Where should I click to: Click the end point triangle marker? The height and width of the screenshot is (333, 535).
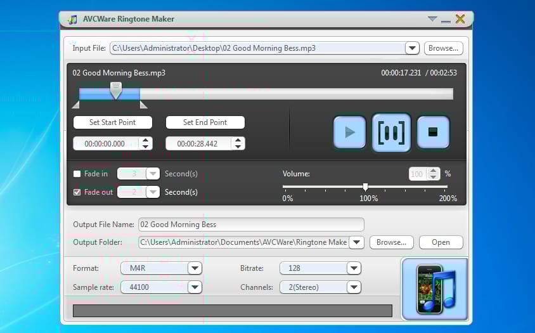(x=144, y=105)
